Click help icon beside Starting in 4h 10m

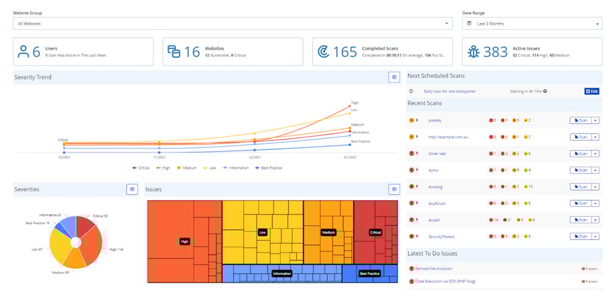click(x=545, y=91)
